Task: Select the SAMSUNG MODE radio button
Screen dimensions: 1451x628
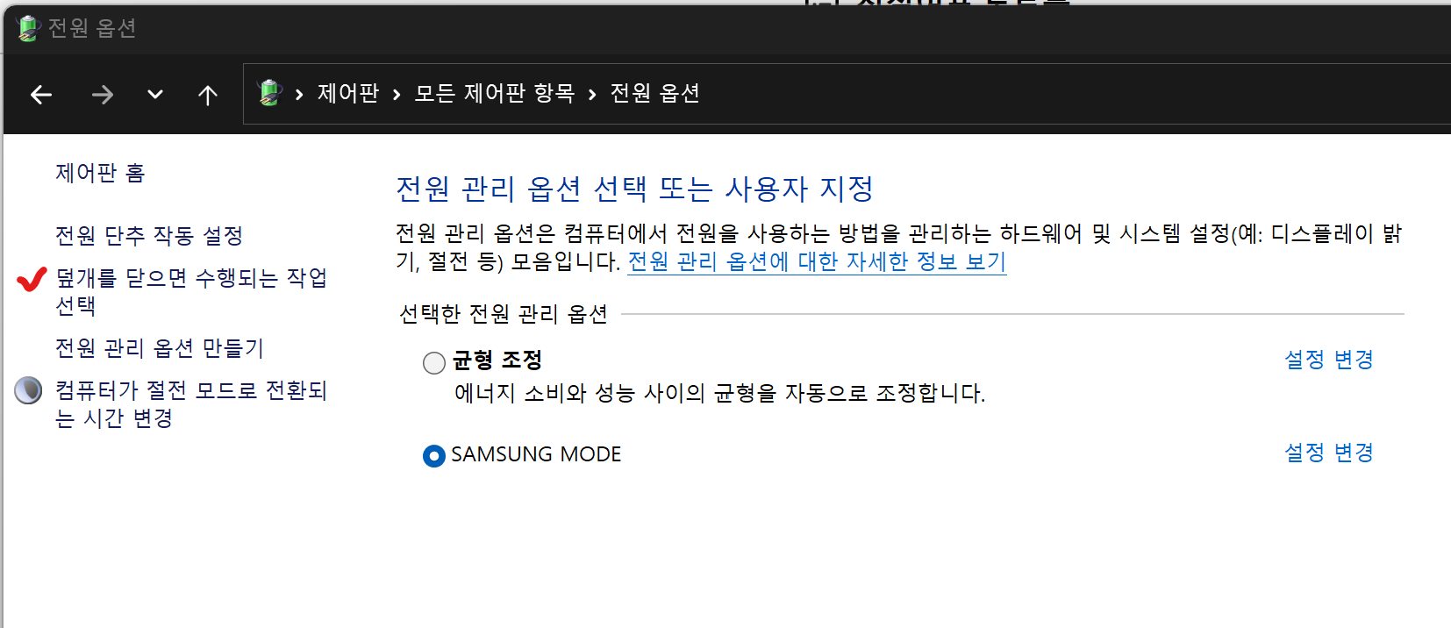Action: [434, 456]
